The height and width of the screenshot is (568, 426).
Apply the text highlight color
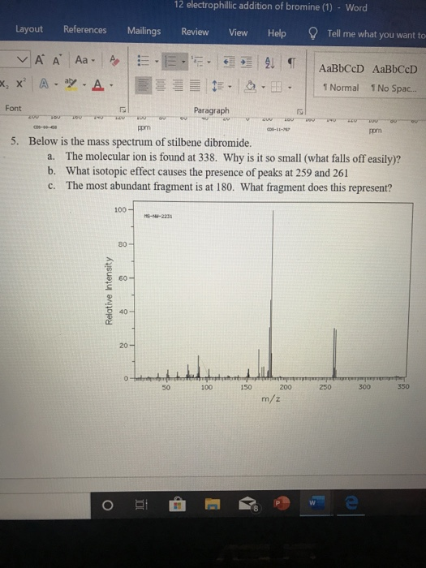(71, 84)
